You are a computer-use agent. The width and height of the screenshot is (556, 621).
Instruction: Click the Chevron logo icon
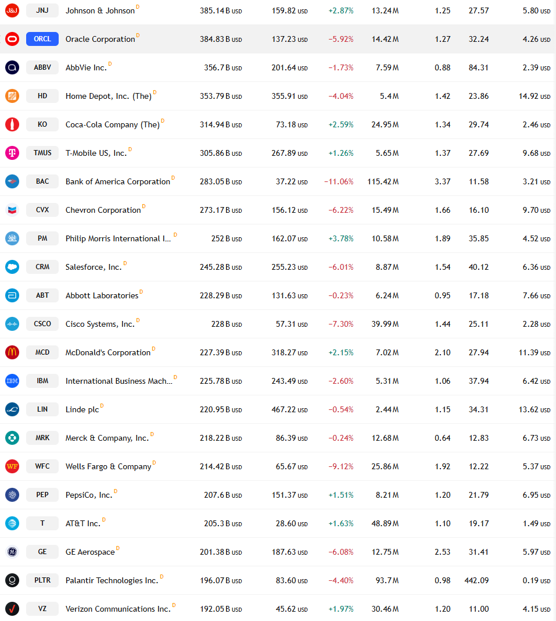click(x=12, y=210)
